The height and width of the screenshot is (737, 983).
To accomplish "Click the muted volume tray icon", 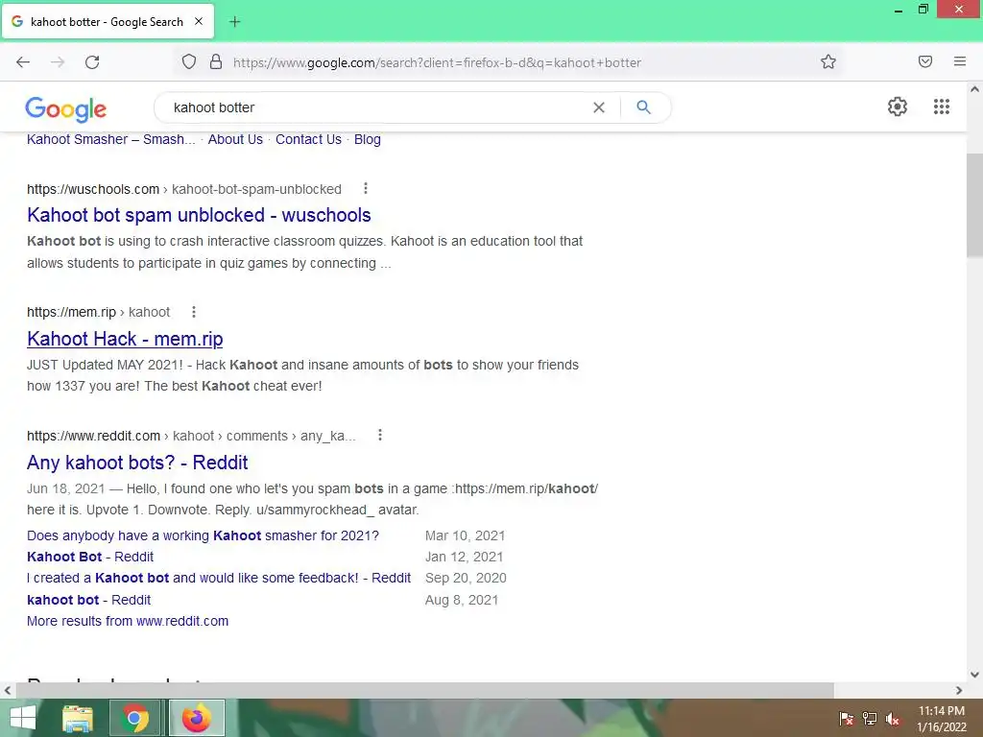I will point(893,719).
